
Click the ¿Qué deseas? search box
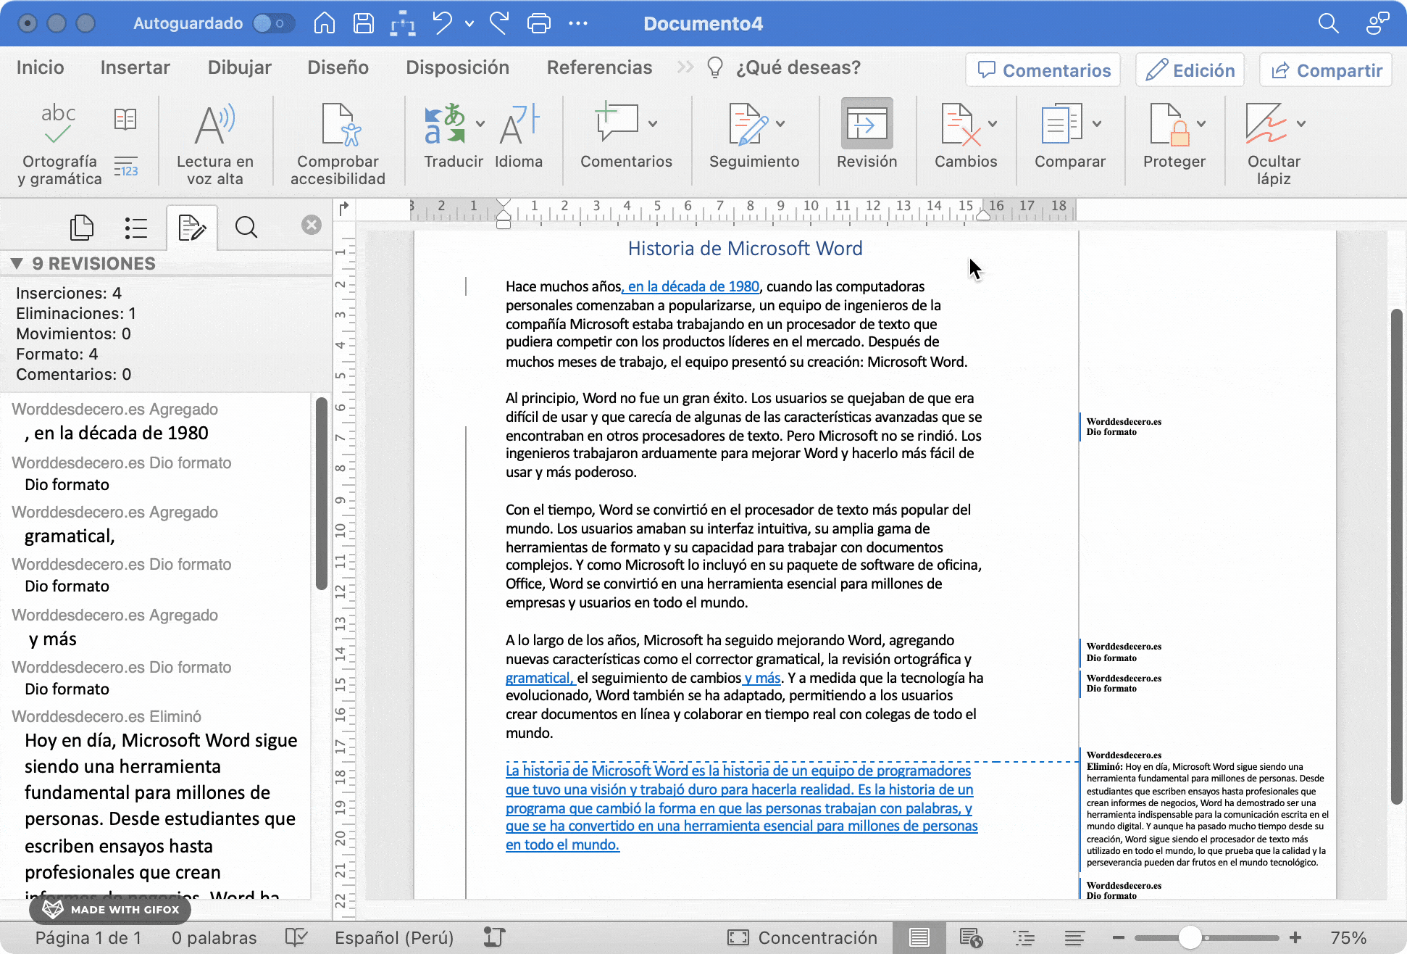pyautogui.click(x=801, y=67)
